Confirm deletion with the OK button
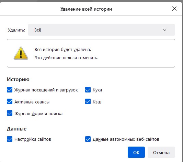The image size is (183, 162). tap(136, 152)
